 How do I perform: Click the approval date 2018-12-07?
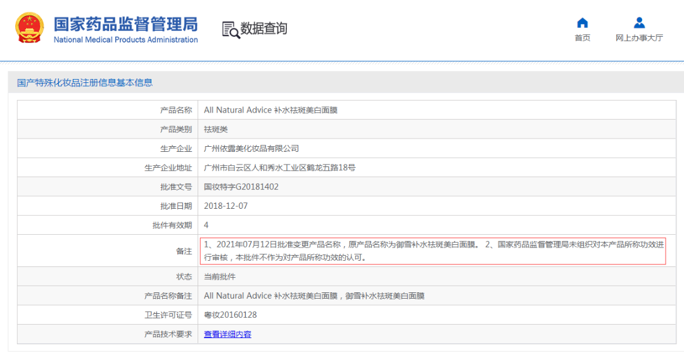(226, 206)
